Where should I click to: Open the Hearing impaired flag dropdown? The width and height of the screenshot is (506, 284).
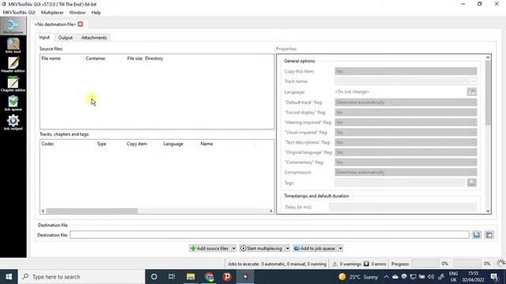pyautogui.click(x=406, y=122)
